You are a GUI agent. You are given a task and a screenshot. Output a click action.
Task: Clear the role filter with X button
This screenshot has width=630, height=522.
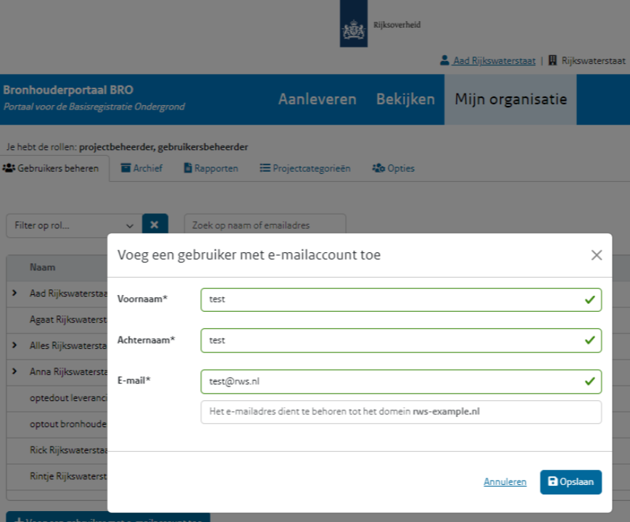pos(154,225)
